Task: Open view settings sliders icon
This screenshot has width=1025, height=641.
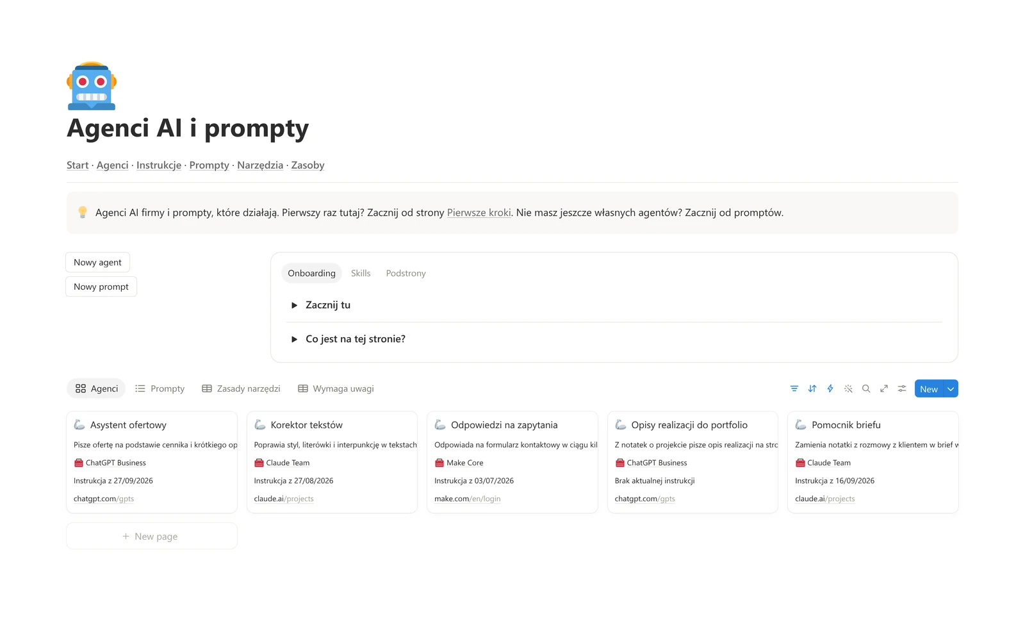Action: (x=902, y=388)
